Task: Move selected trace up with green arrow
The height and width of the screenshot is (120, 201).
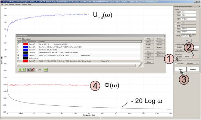Action: click(x=20, y=70)
